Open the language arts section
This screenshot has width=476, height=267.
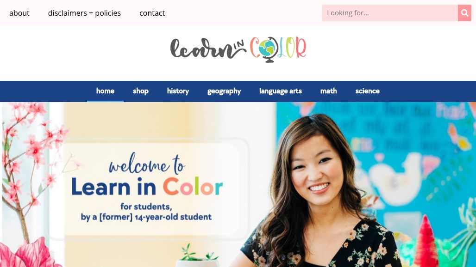pyautogui.click(x=281, y=91)
